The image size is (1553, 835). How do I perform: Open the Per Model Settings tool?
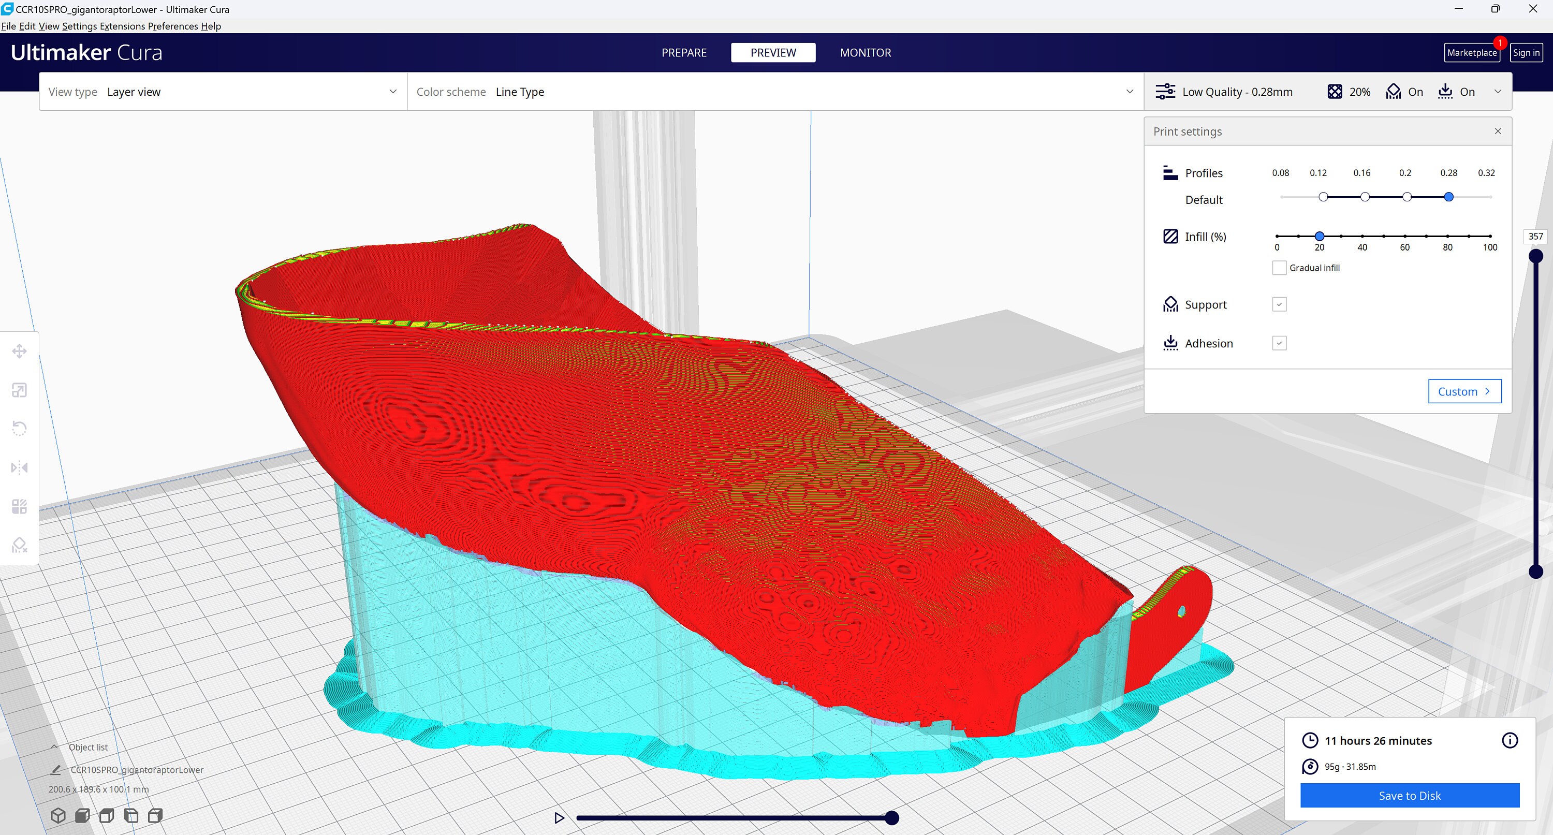(19, 506)
